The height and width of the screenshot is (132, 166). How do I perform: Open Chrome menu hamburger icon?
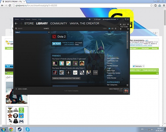pyautogui.click(x=164, y=5)
